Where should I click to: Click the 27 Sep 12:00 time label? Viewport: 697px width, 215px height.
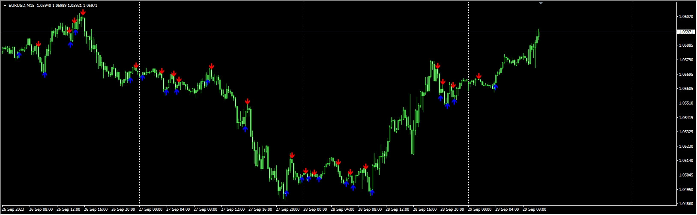pyautogui.click(x=233, y=210)
